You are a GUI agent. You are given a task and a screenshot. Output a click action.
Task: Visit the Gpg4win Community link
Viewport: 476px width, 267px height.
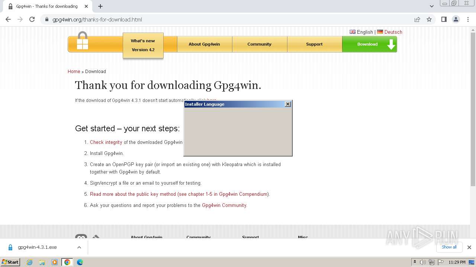(224, 205)
